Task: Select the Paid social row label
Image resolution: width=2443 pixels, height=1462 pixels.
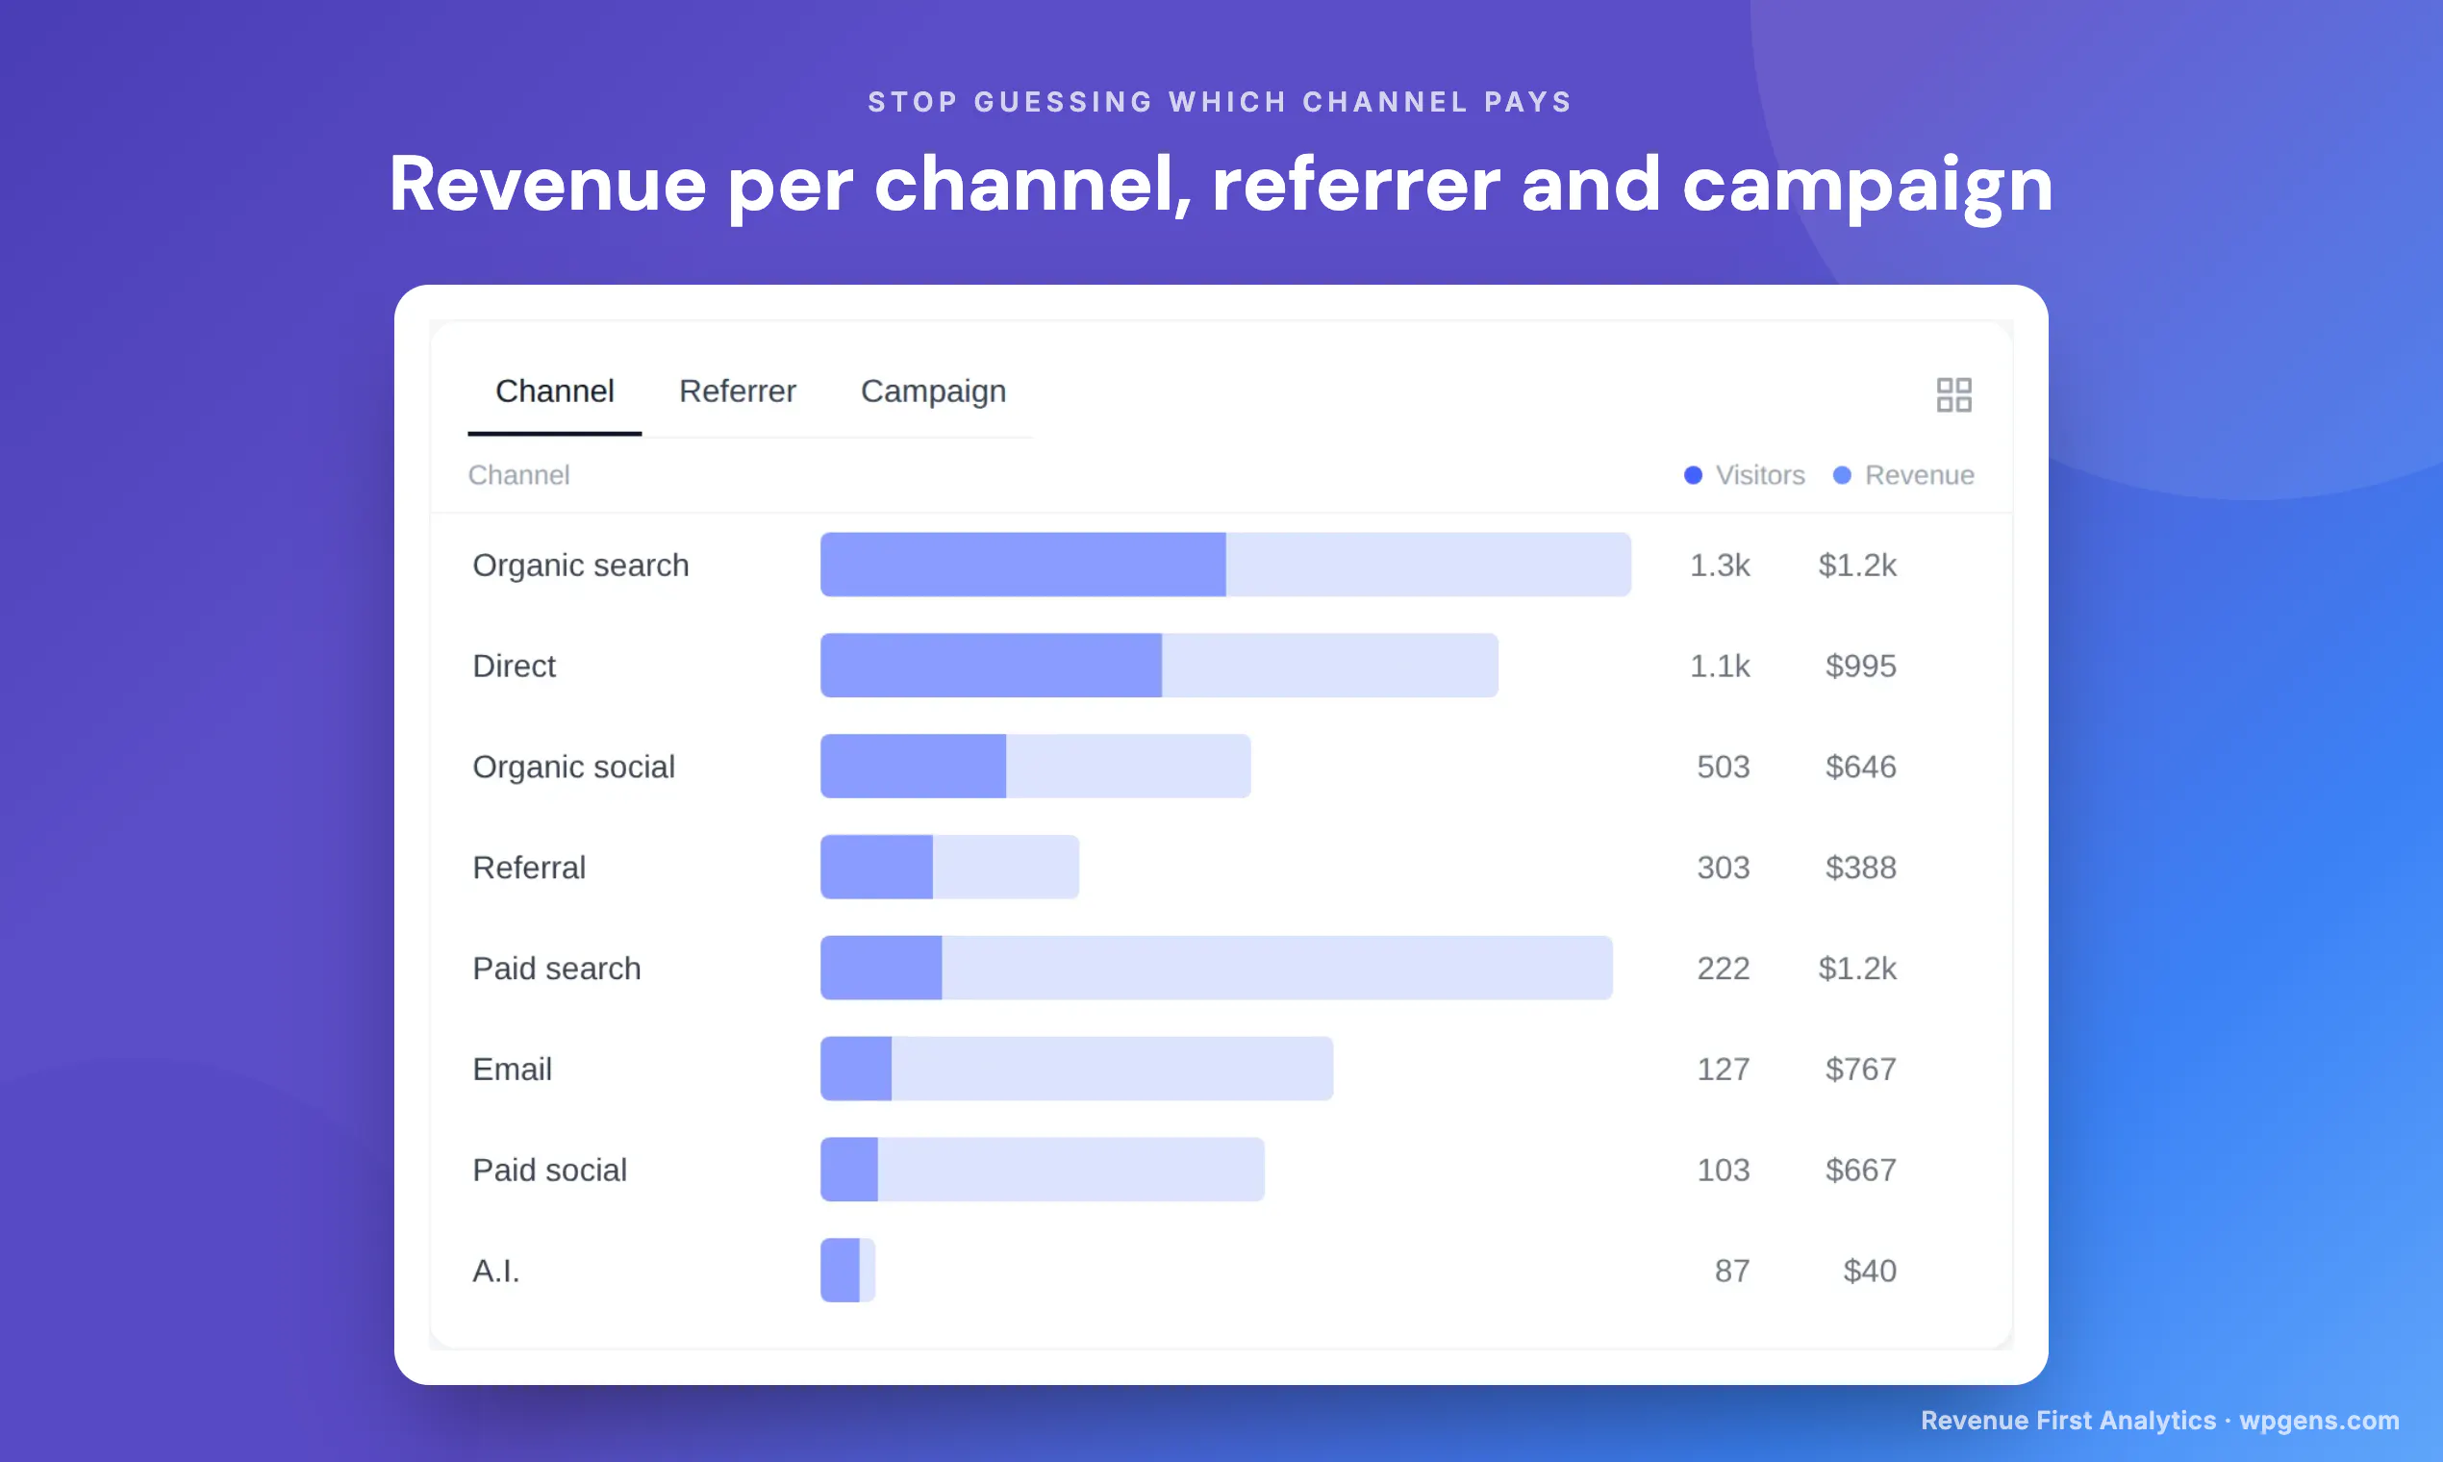Action: pos(550,1170)
